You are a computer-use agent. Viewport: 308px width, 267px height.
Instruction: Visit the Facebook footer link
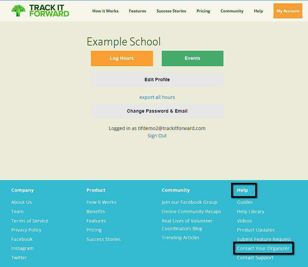pos(22,239)
